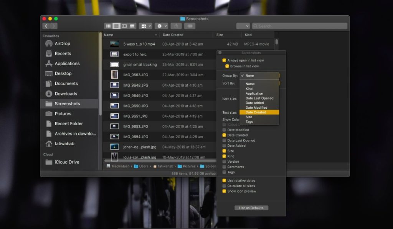Viewport: 393px width, 229px height.
Task: Open the search scope dropdown
Action: [243, 26]
